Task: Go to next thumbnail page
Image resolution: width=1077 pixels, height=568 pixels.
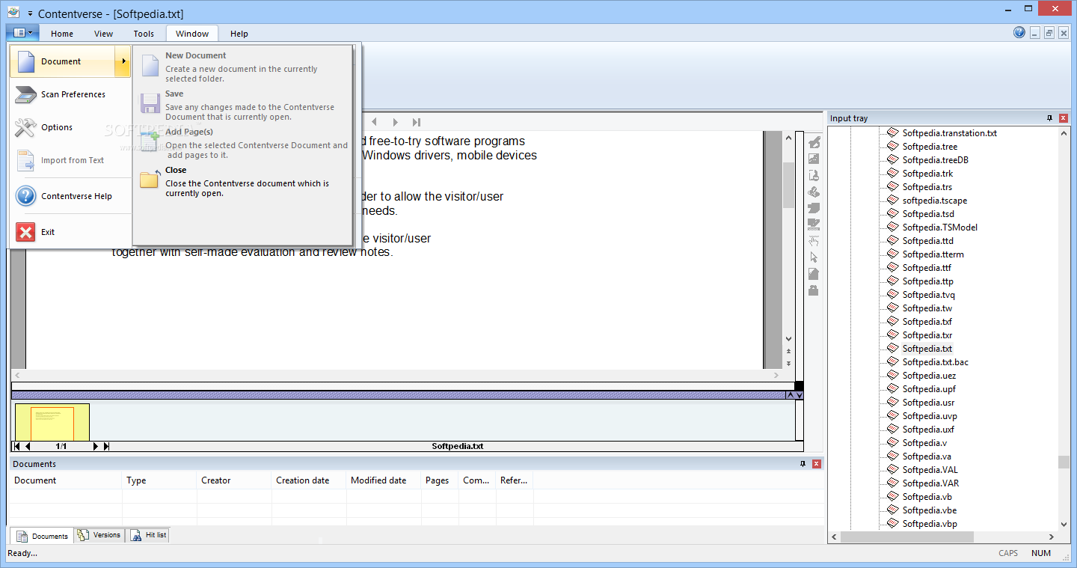Action: tap(95, 446)
